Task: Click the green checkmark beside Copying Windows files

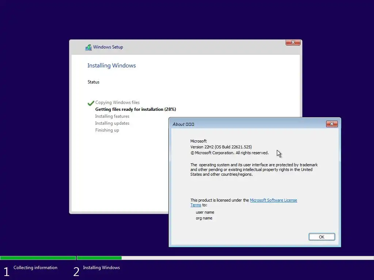Action: (x=91, y=103)
